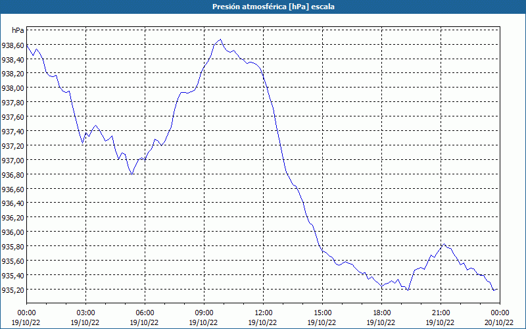
Task: Click the 18:00 time axis label
Action: [382, 313]
